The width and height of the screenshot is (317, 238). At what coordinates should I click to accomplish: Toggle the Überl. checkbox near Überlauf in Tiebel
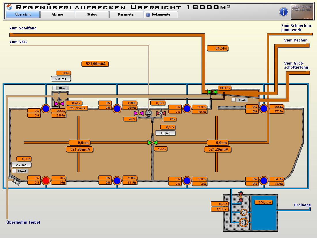pos(14,171)
